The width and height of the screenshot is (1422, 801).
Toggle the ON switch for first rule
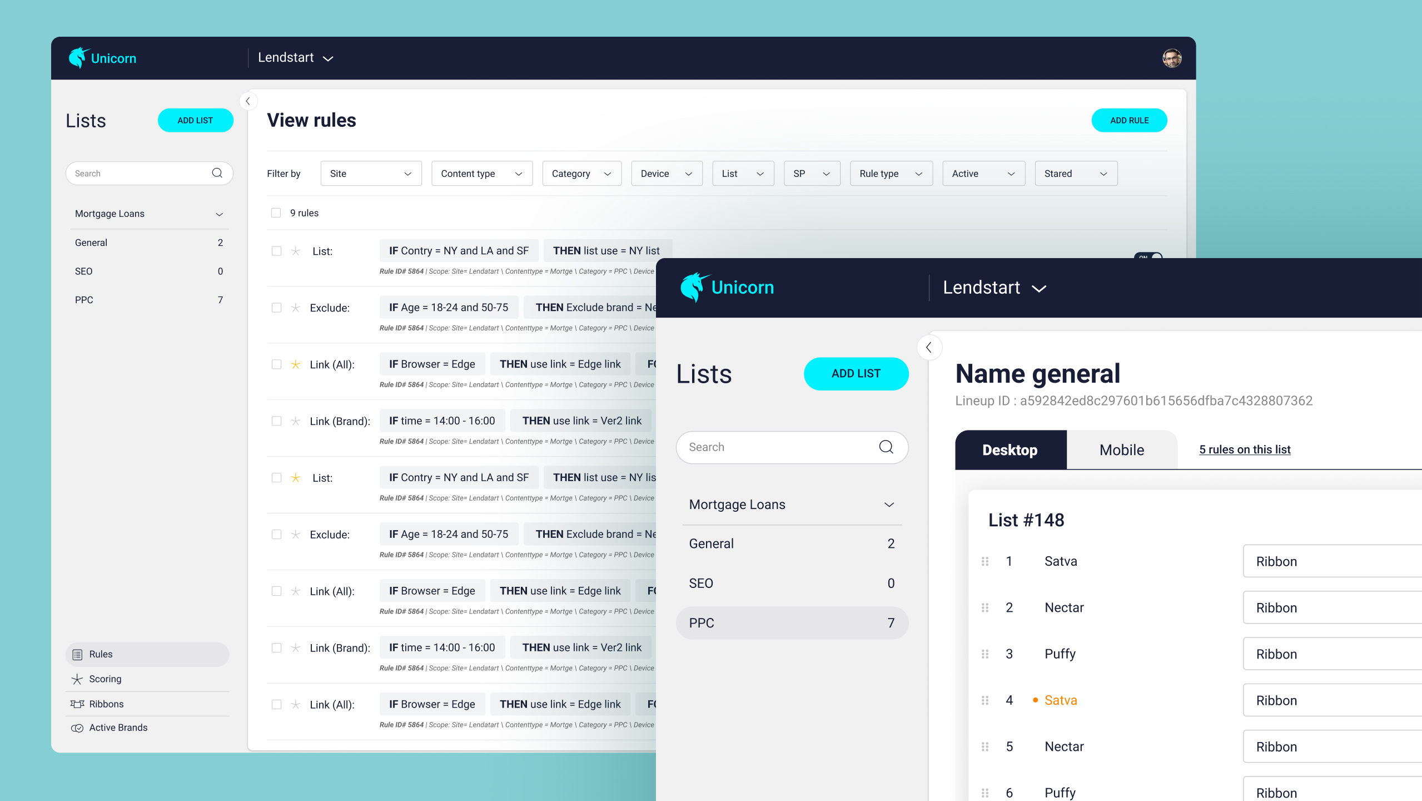[1148, 256]
